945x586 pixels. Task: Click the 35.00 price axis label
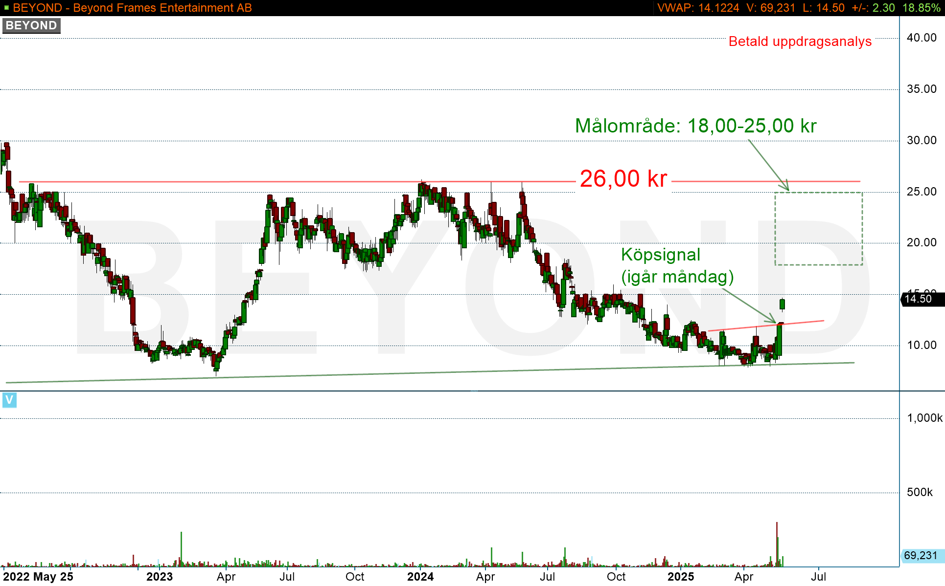point(922,89)
